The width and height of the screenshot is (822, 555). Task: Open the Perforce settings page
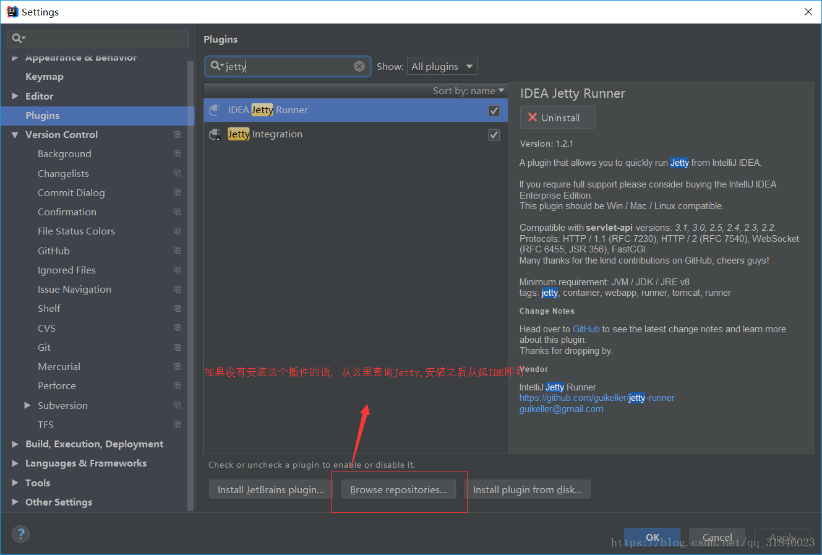tap(57, 385)
